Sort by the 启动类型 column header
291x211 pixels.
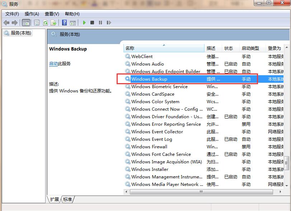[x=253, y=48]
